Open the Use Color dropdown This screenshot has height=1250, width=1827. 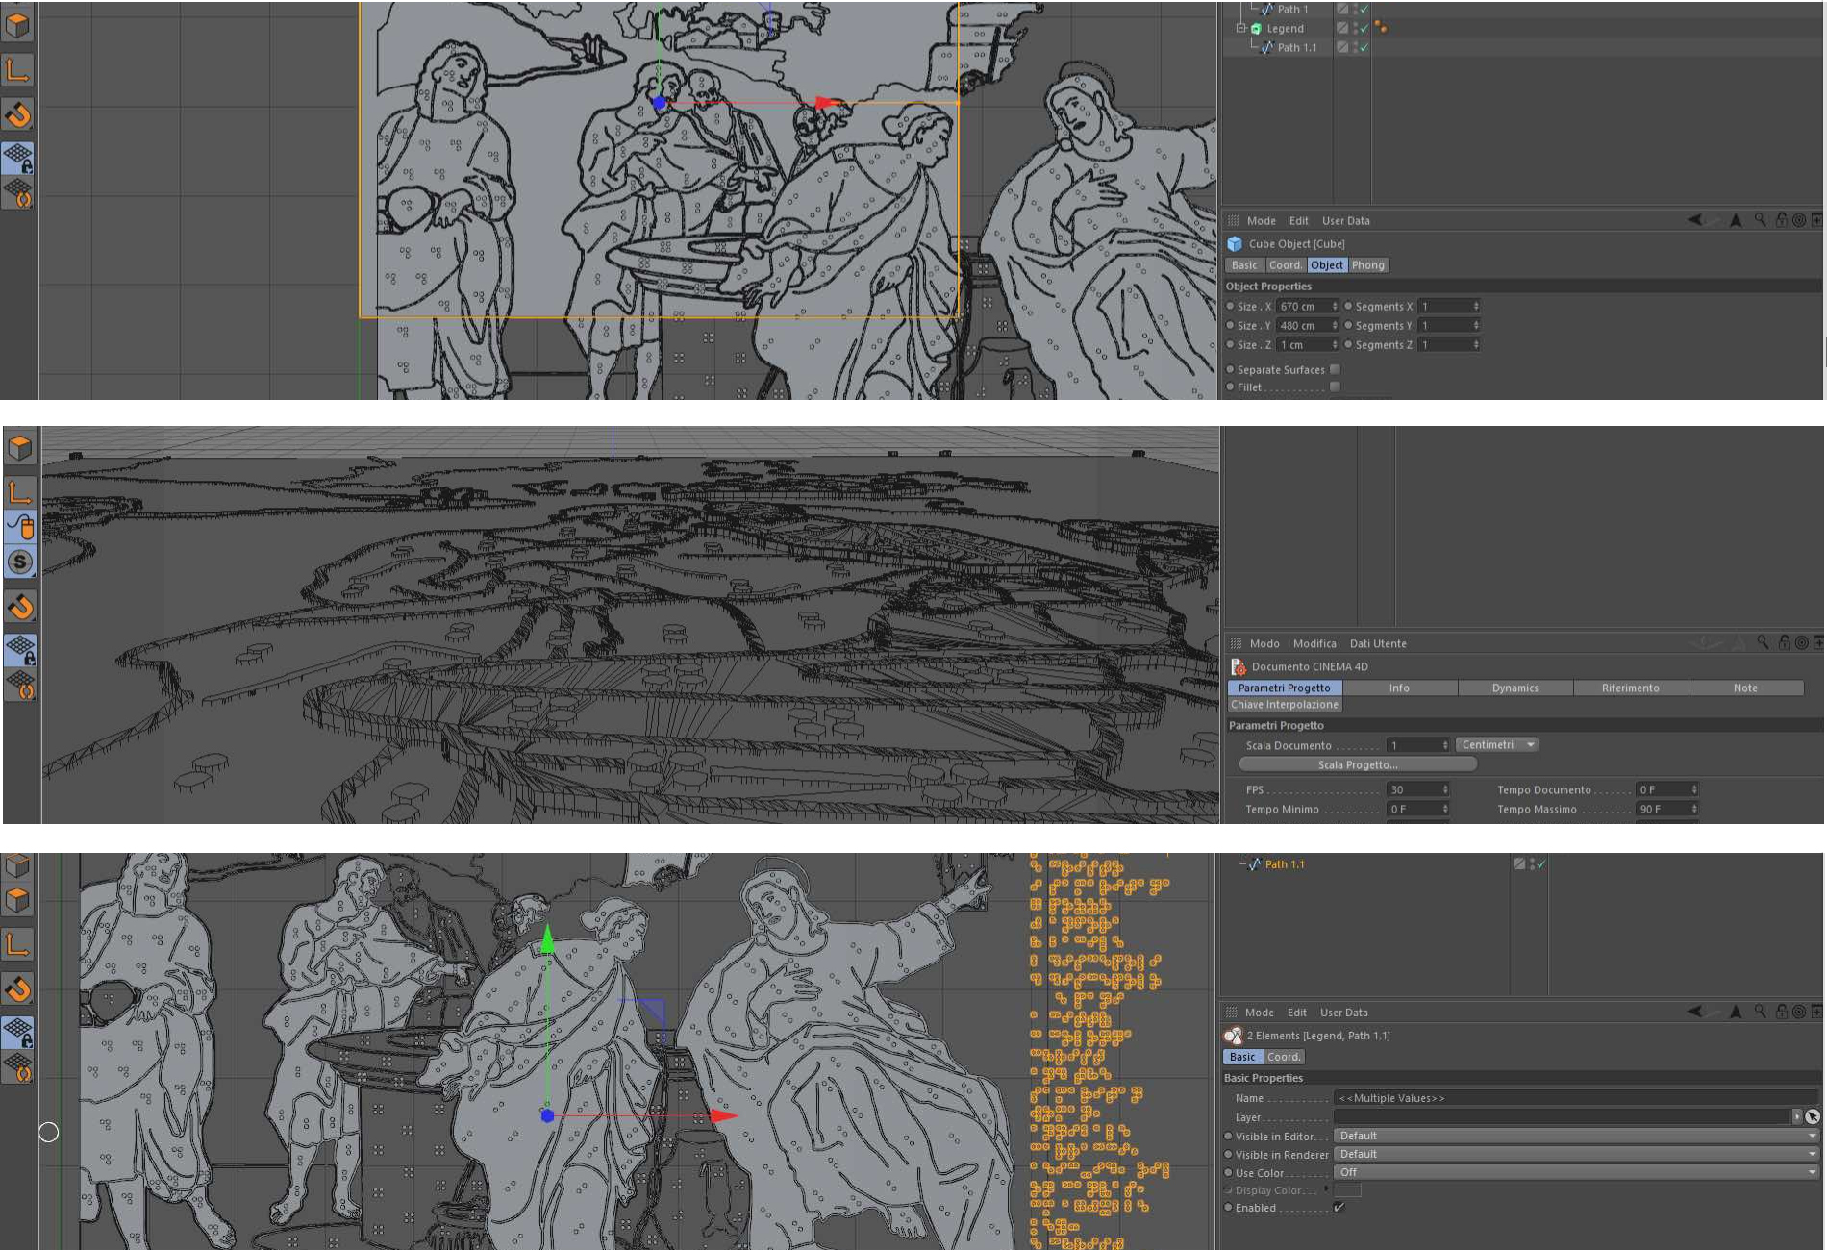tap(1577, 1172)
